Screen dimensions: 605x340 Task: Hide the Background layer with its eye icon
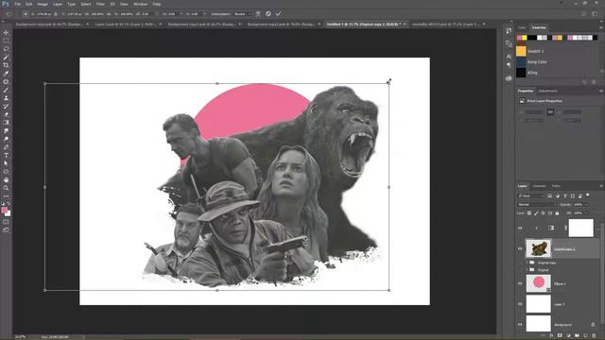tap(520, 325)
